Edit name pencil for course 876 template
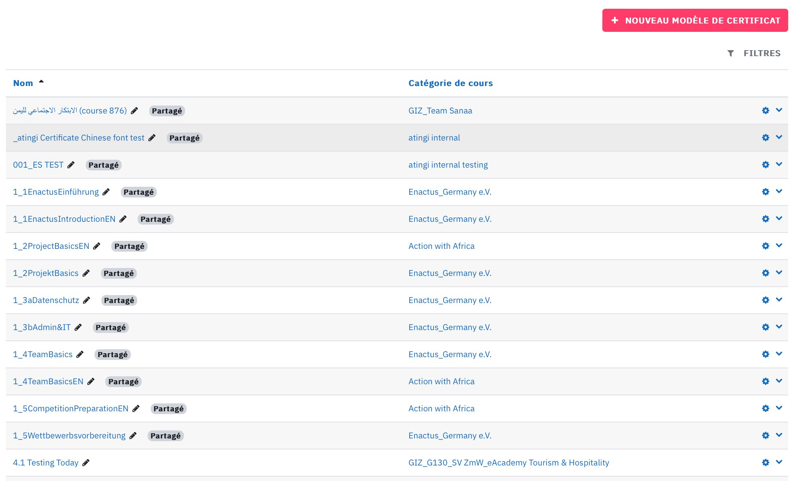Image resolution: width=797 pixels, height=481 pixels. [134, 111]
